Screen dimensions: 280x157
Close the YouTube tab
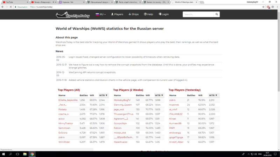click(28, 2)
